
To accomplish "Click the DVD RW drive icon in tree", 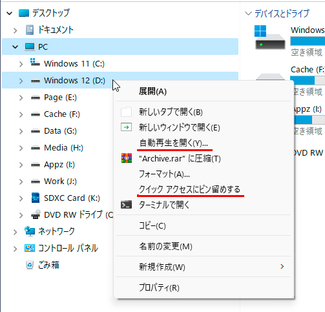I will click(36, 214).
